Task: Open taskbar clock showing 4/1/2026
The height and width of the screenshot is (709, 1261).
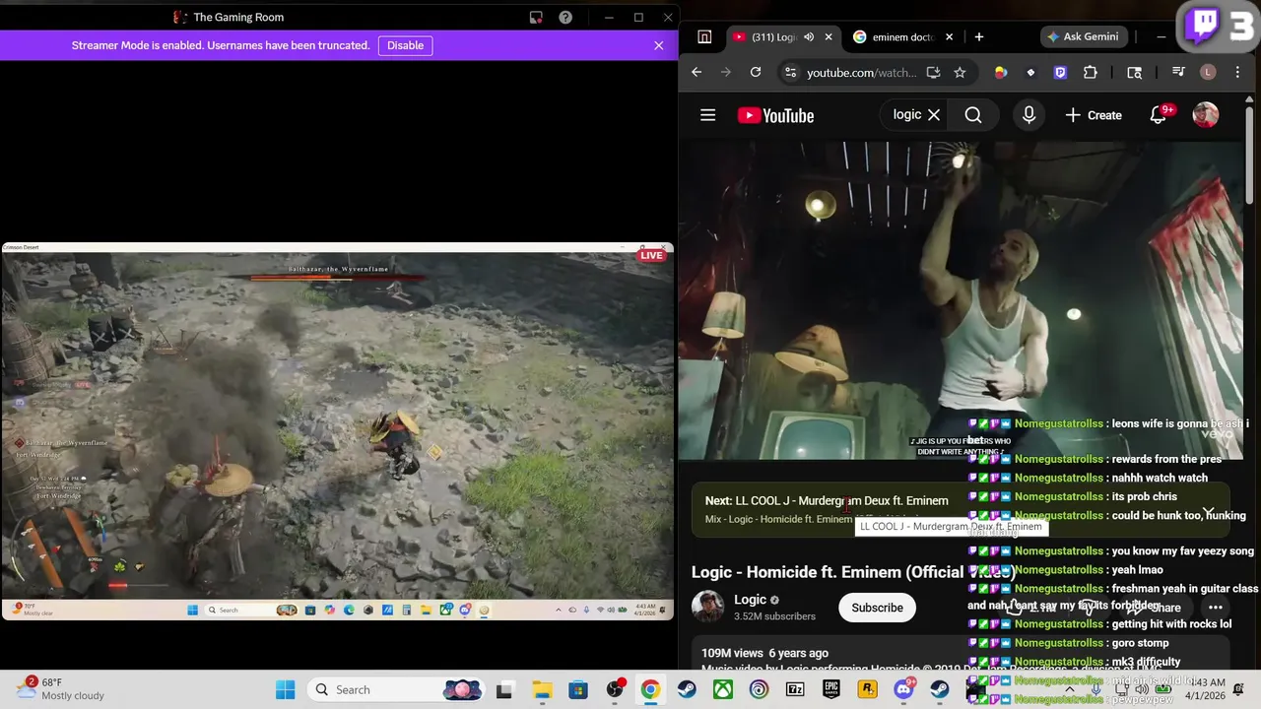Action: 1207,688
